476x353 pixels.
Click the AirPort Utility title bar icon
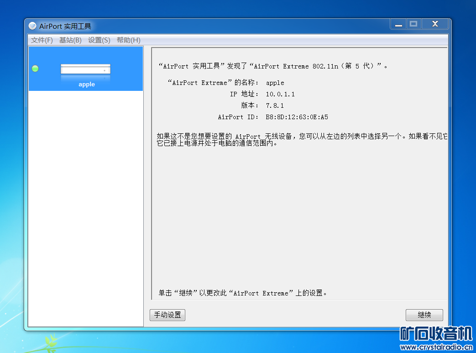32,26
